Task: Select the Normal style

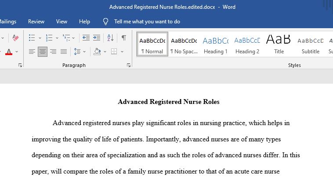Action: pos(152,44)
